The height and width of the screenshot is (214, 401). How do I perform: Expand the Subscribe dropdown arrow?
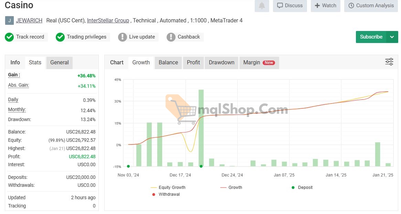[392, 37]
